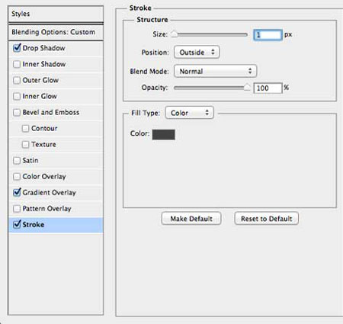Image resolution: width=343 pixels, height=324 pixels.
Task: Tick the Inner Glow checkbox
Action: click(x=17, y=96)
